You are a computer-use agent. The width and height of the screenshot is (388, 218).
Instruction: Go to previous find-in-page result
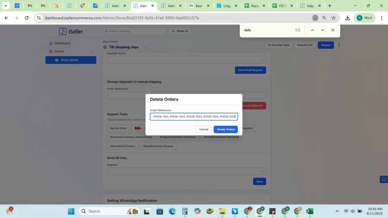[312, 30]
